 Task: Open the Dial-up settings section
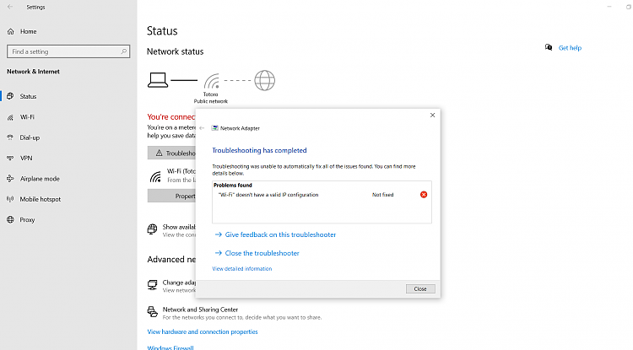30,137
